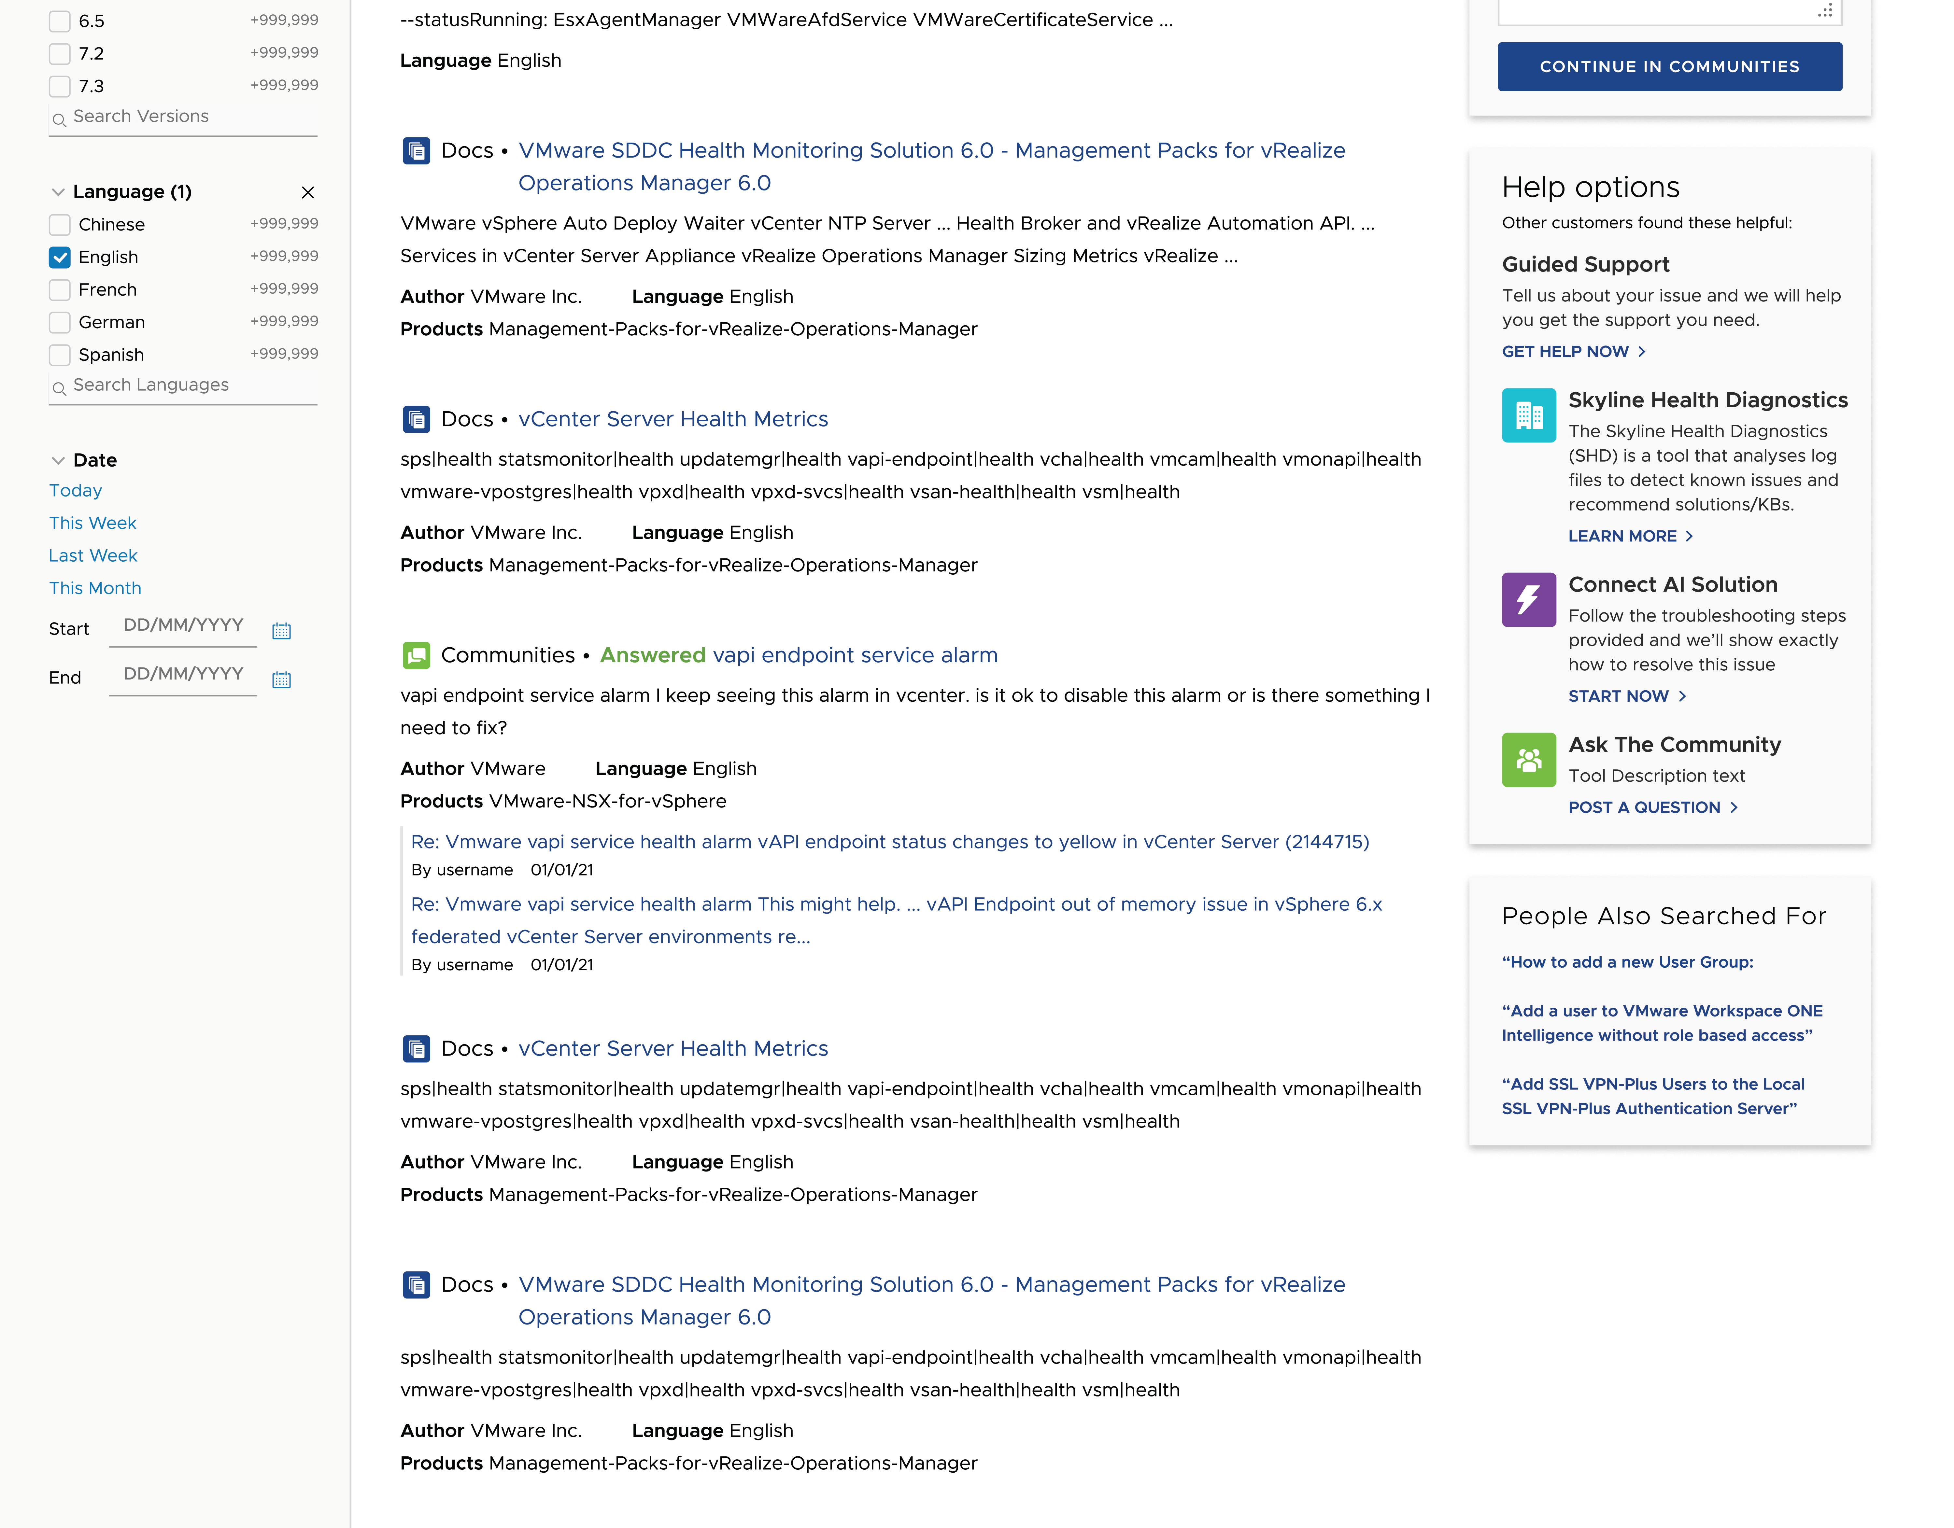Collapse the Language filter section
Image resolution: width=1954 pixels, height=1528 pixels.
click(58, 192)
